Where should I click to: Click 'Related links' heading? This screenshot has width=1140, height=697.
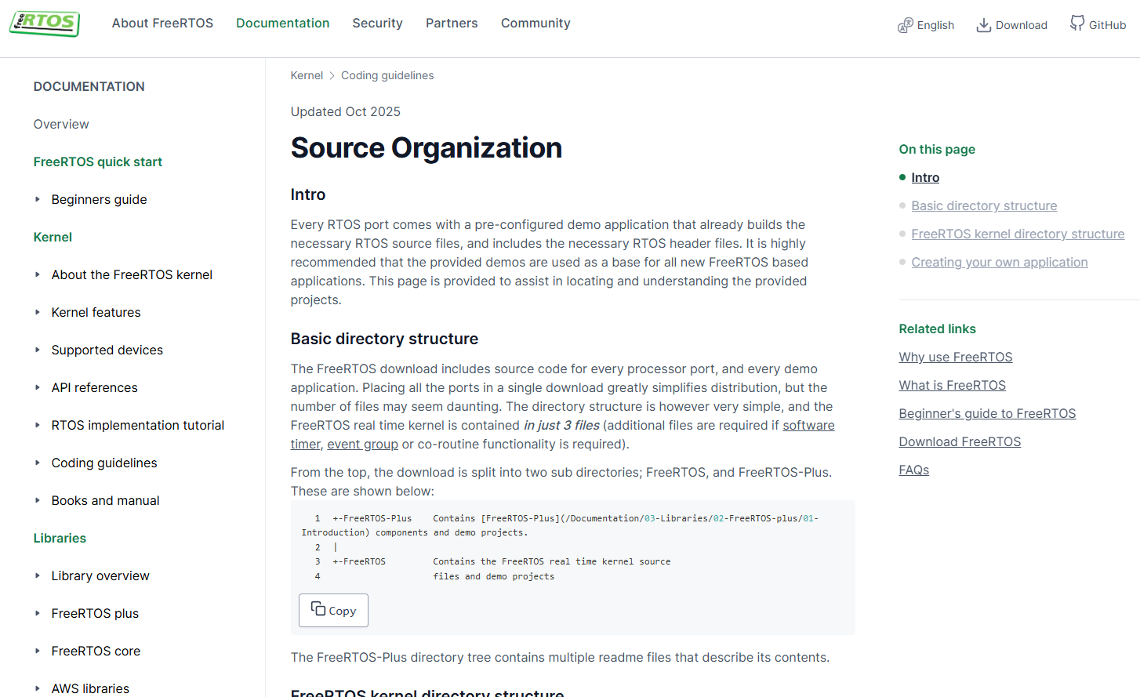(938, 329)
